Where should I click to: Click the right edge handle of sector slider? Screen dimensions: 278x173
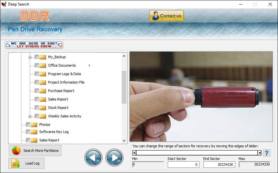click(260, 153)
